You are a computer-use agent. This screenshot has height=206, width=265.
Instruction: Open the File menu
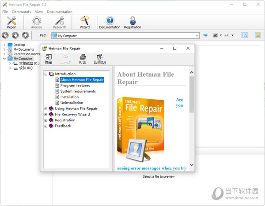5,11
